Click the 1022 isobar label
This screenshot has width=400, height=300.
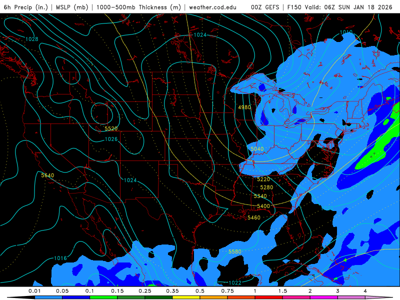tap(235, 282)
